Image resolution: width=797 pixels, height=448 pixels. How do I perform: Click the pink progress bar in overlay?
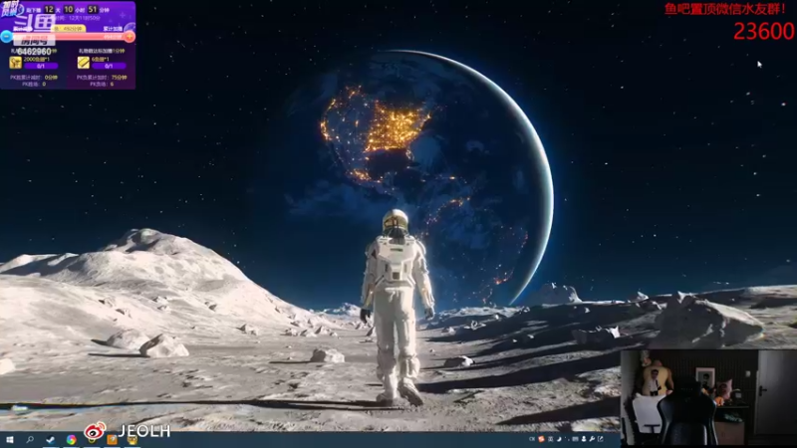click(x=69, y=37)
